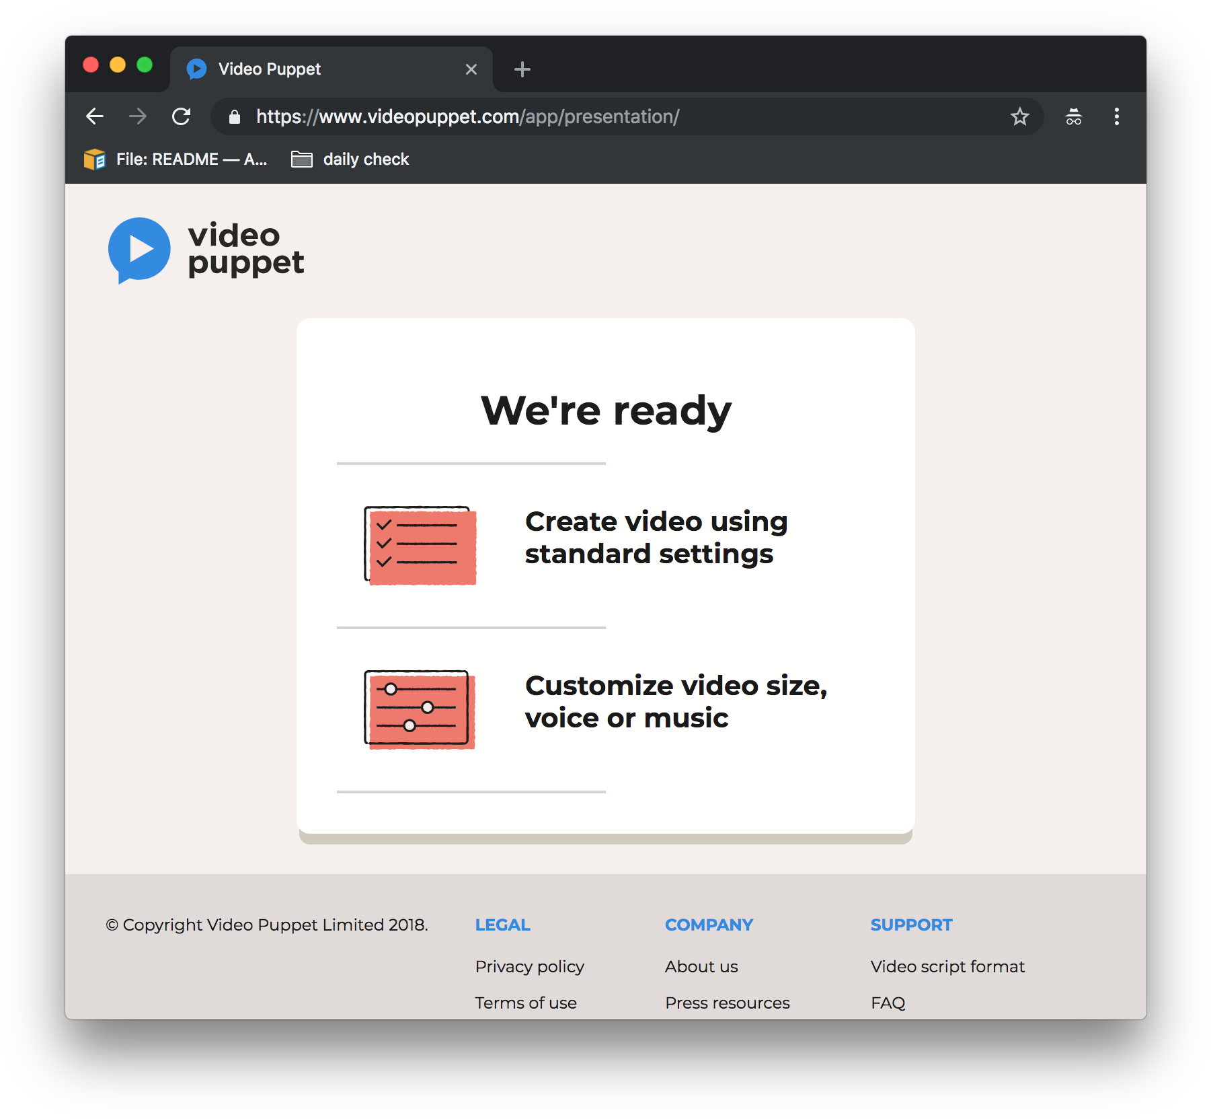Image resolution: width=1211 pixels, height=1119 pixels.
Task: Click the Video Puppet play logo
Action: coord(139,250)
